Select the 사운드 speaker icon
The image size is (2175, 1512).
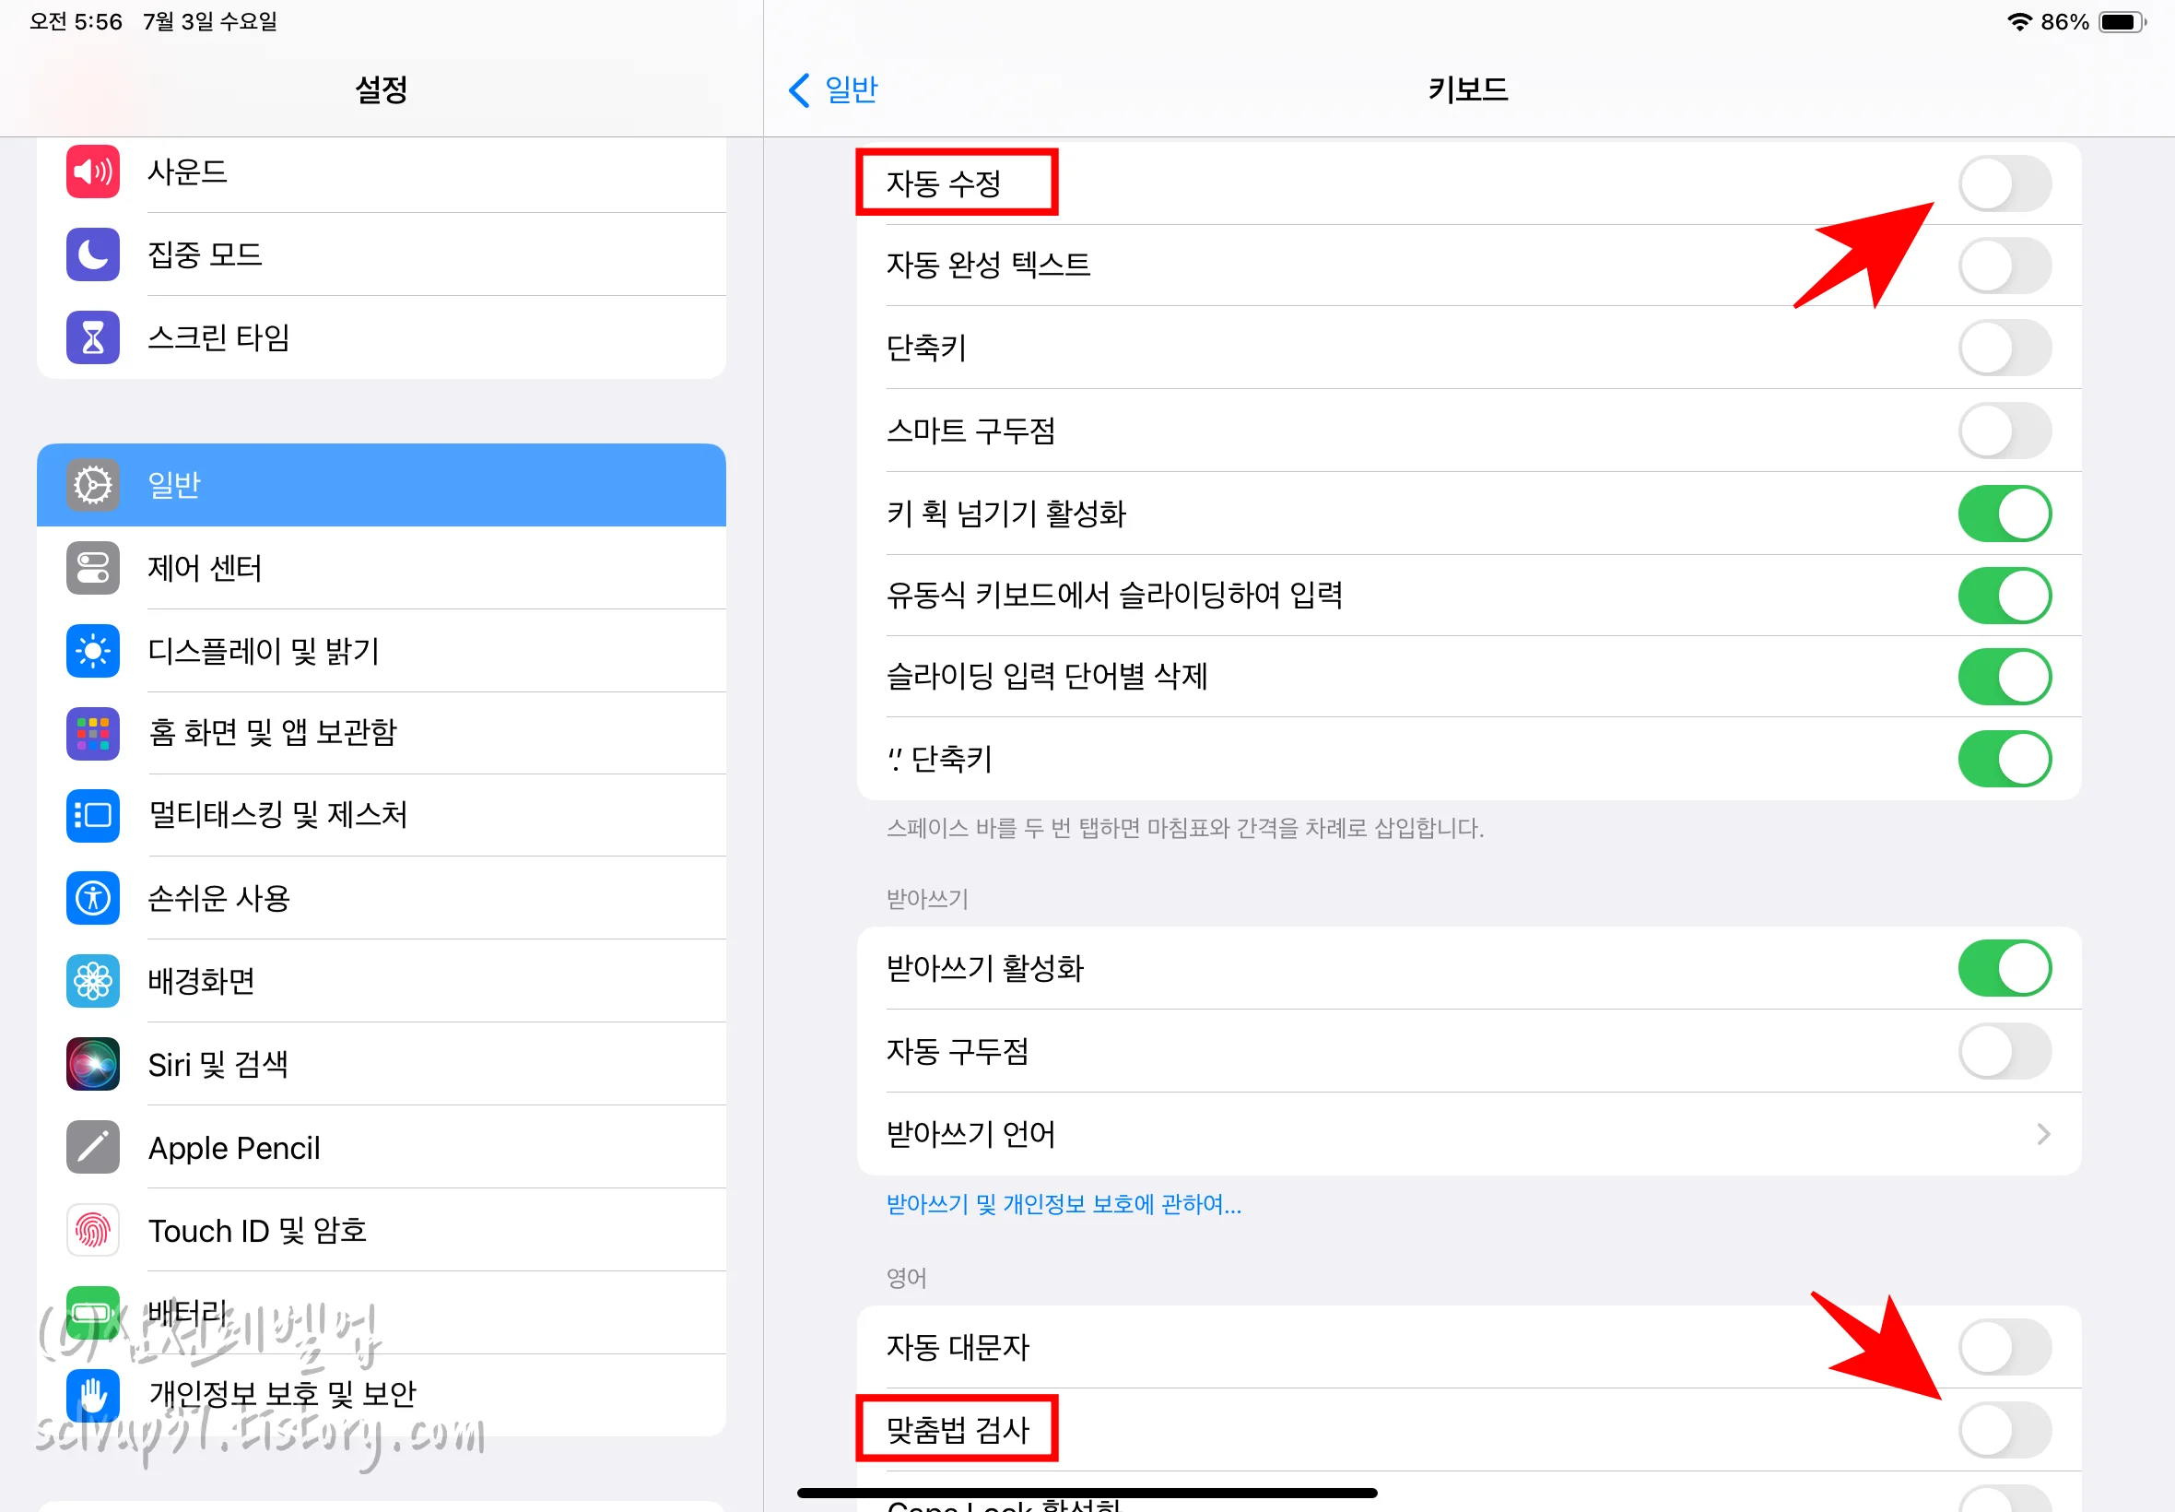92,171
